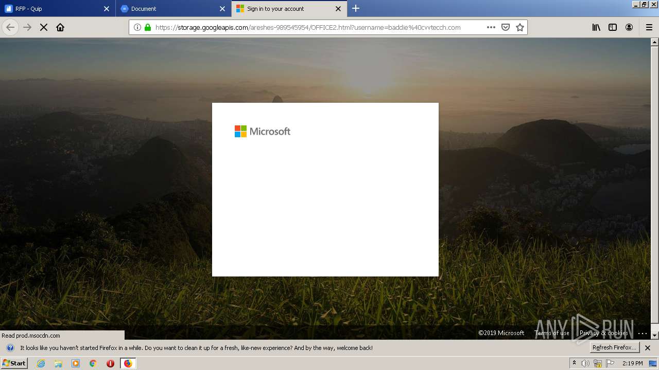
Task: Stop loading the page
Action: coord(44,27)
